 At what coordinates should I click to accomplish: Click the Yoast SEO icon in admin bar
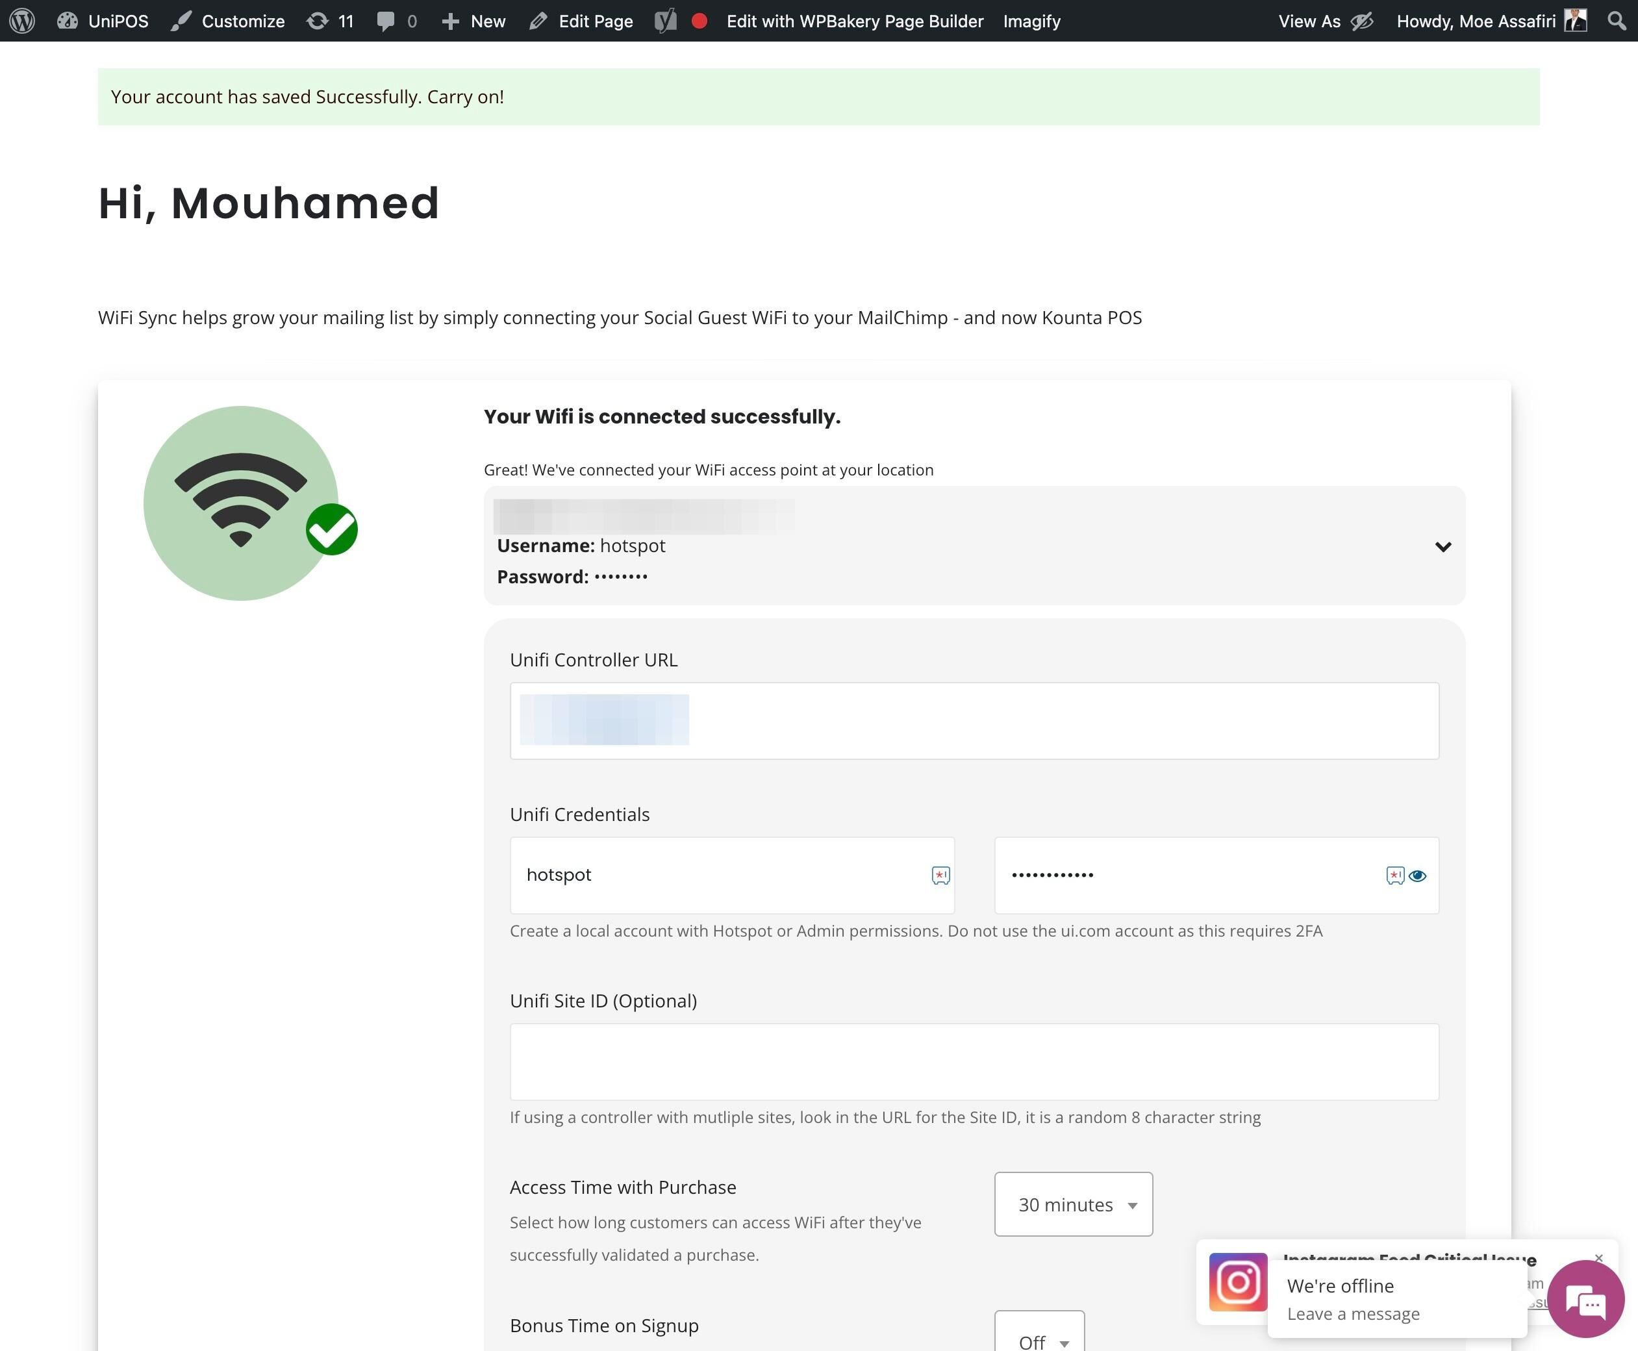(665, 21)
